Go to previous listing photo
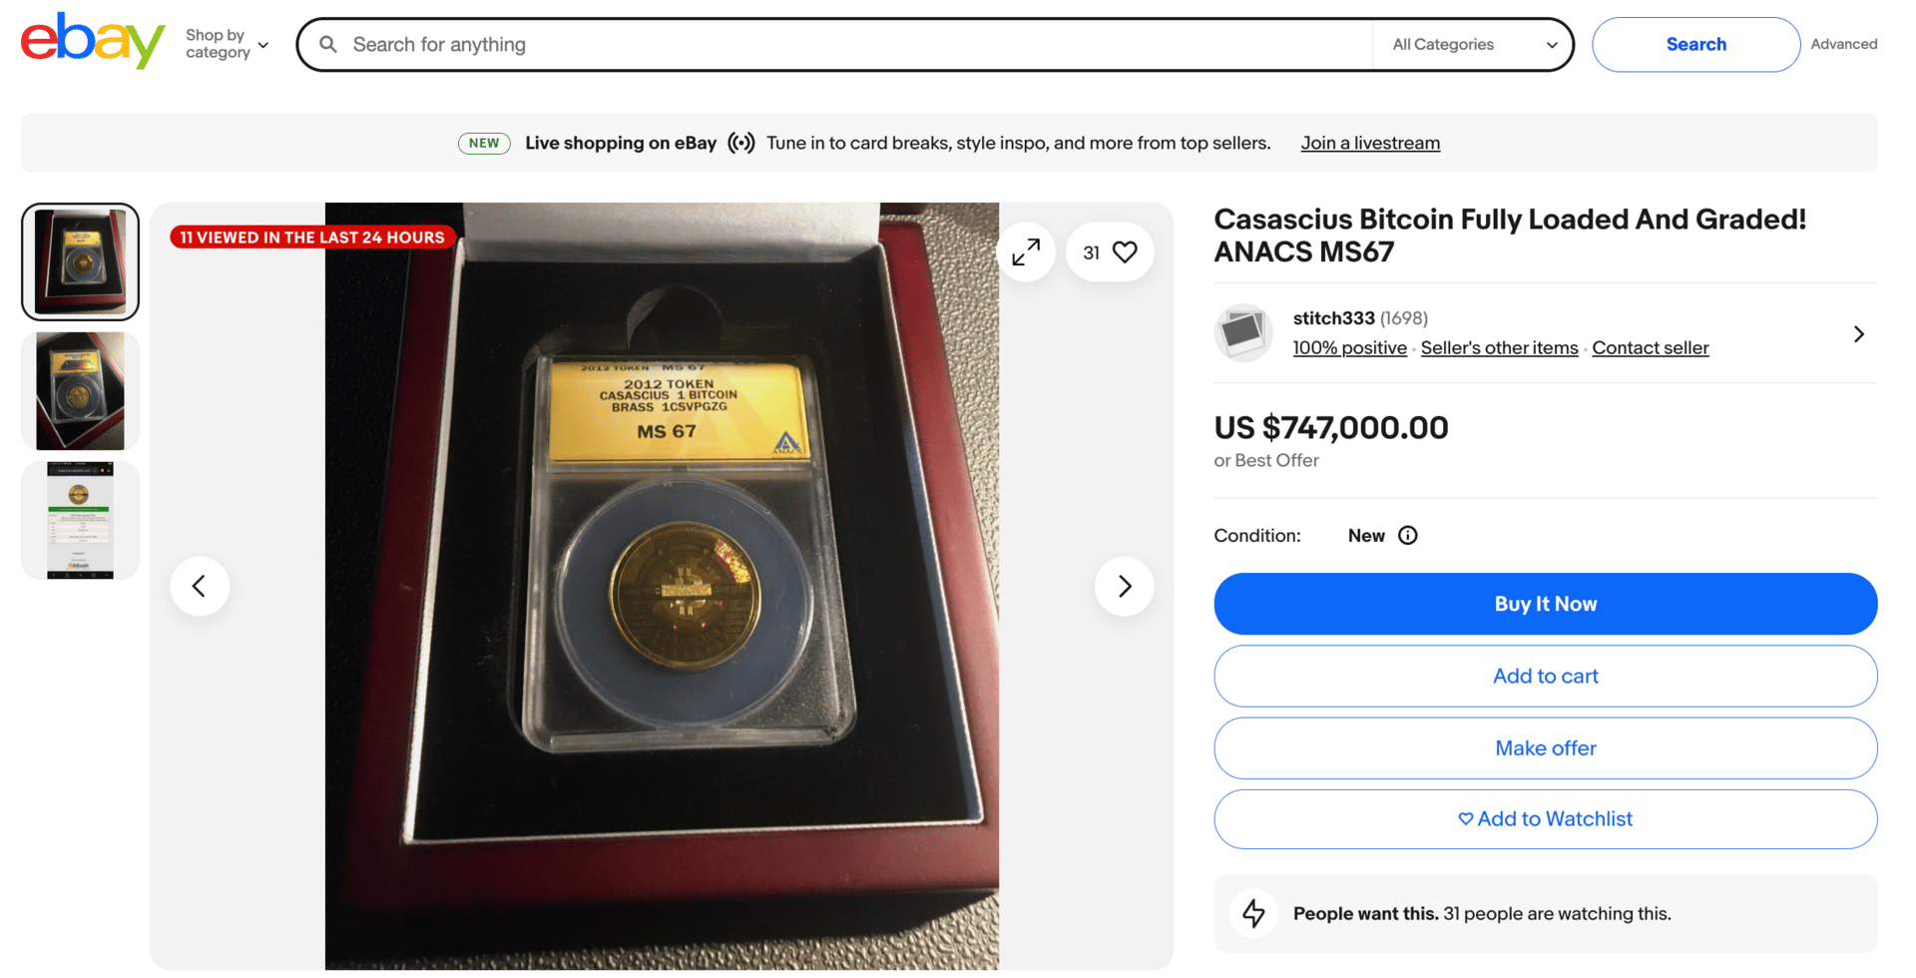This screenshot has height=978, width=1916. point(200,586)
